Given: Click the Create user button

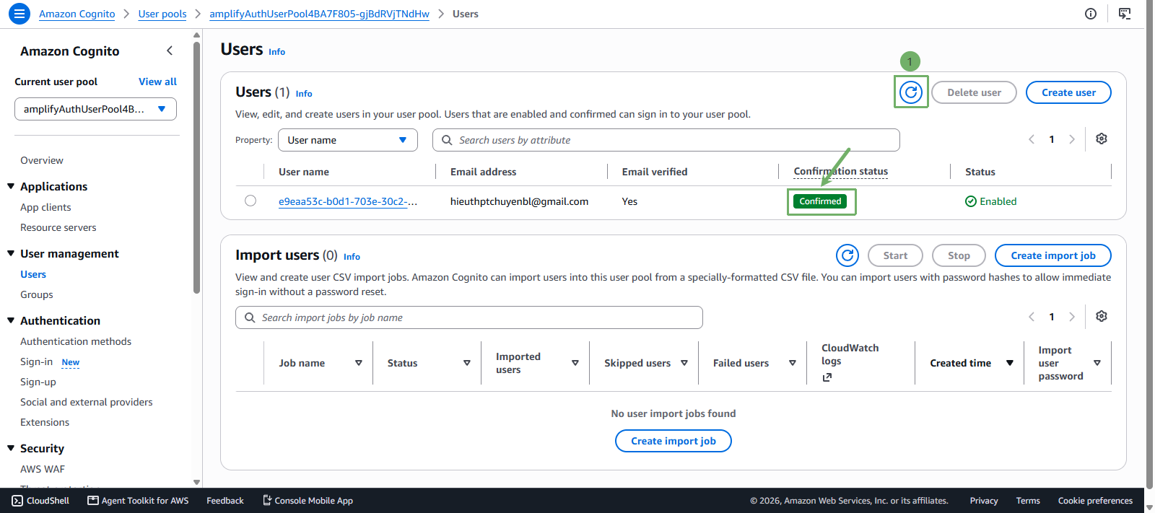Looking at the screenshot, I should pyautogui.click(x=1068, y=92).
